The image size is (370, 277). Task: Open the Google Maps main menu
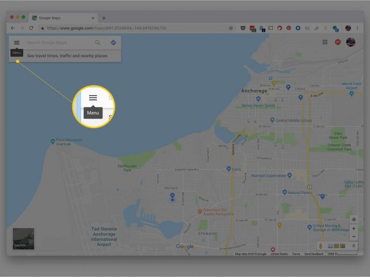(x=17, y=42)
